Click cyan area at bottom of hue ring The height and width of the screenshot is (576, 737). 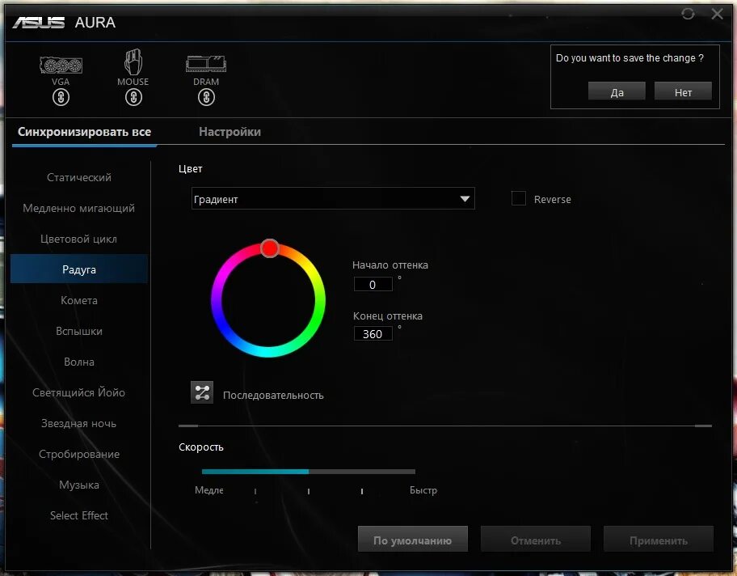268,352
